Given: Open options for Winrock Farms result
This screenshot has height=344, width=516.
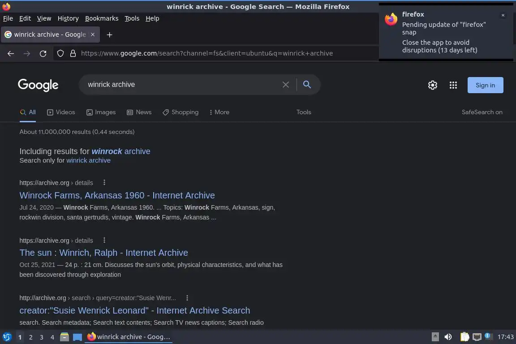Looking at the screenshot, I should point(104,182).
